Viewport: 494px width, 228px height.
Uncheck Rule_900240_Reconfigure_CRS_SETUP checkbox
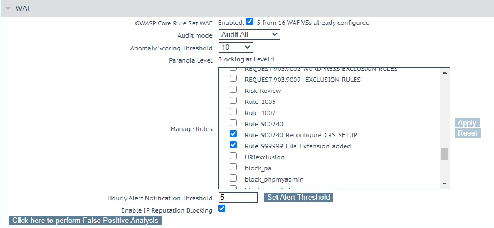pyautogui.click(x=233, y=134)
